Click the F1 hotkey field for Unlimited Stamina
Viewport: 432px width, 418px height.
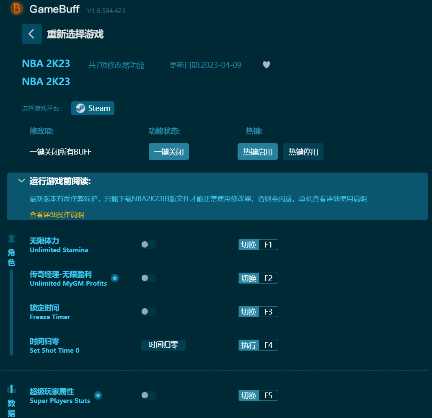point(268,245)
